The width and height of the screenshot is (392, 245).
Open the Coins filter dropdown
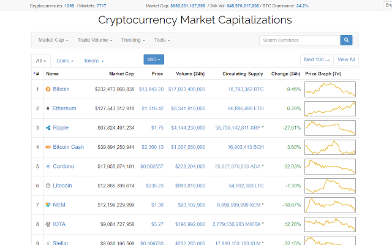click(65, 61)
